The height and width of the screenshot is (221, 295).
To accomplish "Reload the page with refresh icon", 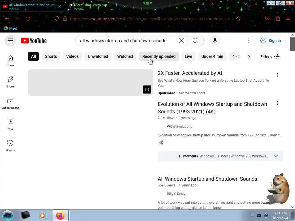I will (28, 19).
